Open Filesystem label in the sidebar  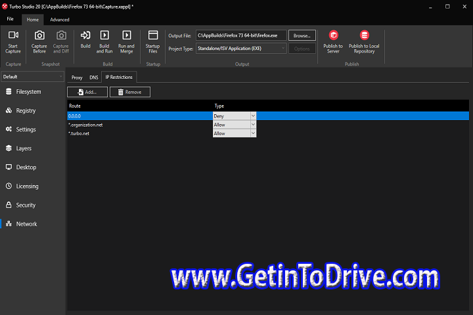coord(29,92)
